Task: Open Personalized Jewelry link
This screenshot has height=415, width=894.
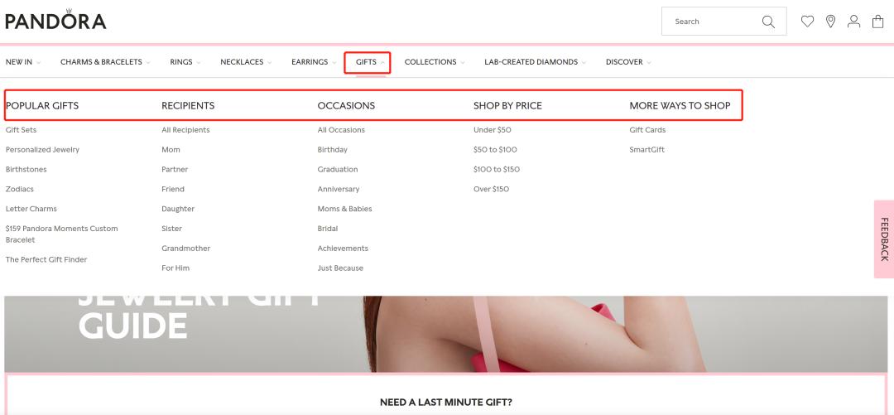Action: 42,150
